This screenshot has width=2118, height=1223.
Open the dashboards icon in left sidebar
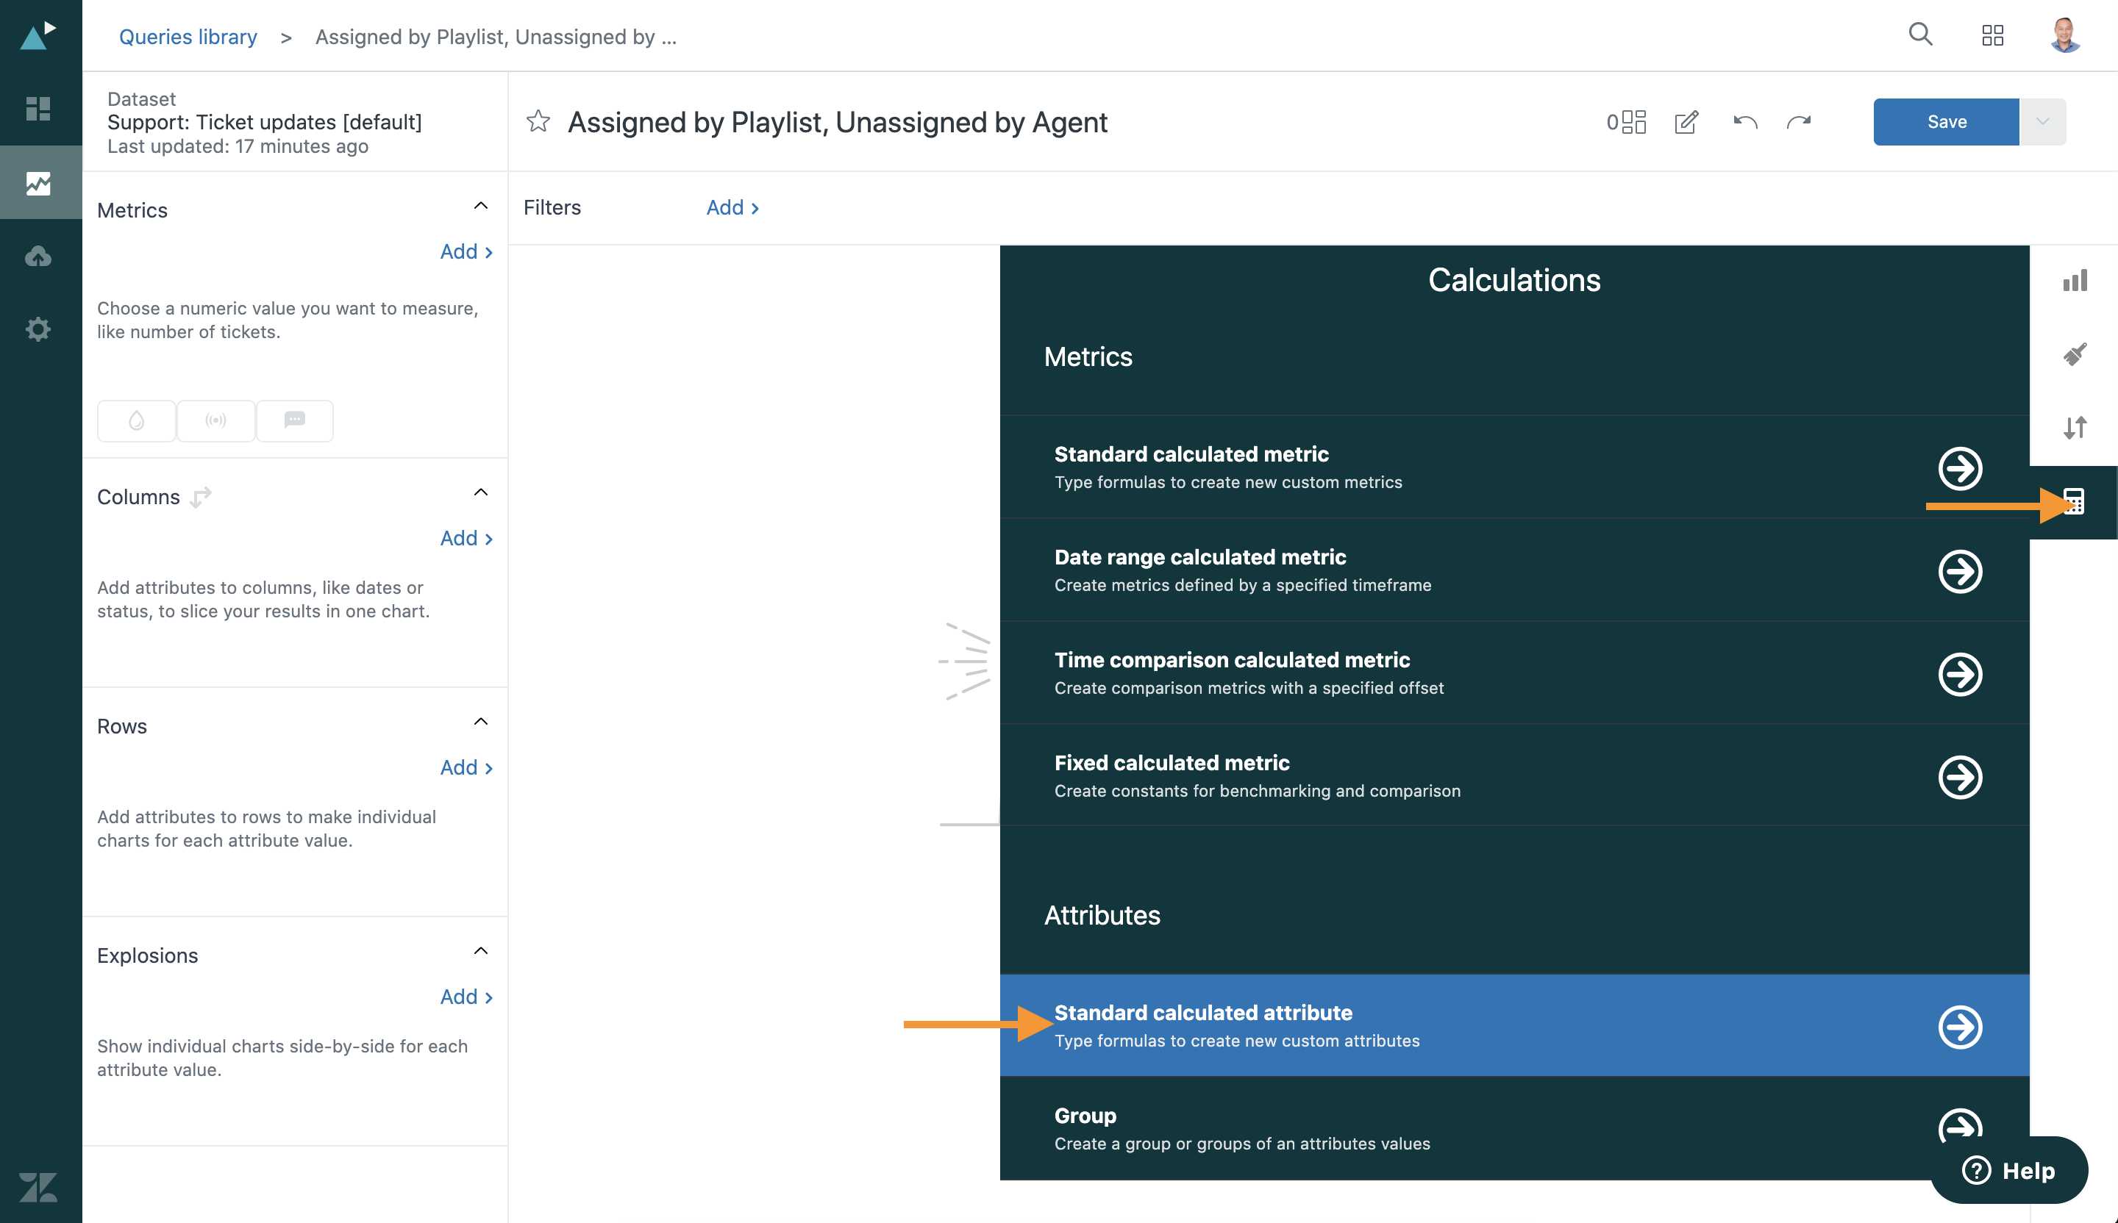[x=39, y=108]
